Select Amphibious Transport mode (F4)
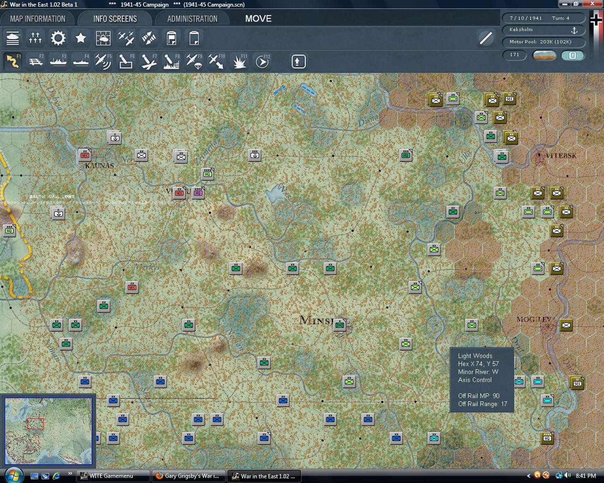The height and width of the screenshot is (483, 604). pyautogui.click(x=81, y=61)
